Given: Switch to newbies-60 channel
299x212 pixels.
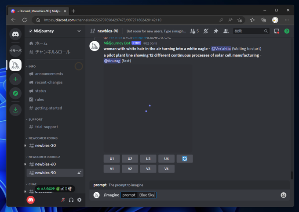Looking at the screenshot, I should tap(55, 164).
